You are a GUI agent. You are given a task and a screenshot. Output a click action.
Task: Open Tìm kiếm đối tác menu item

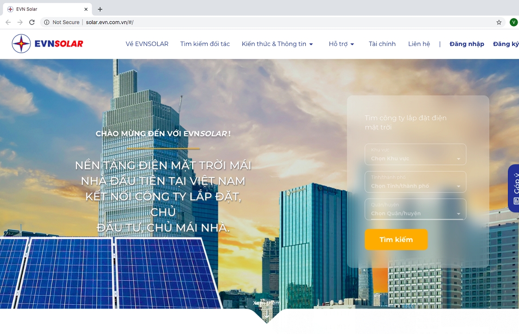(x=205, y=44)
